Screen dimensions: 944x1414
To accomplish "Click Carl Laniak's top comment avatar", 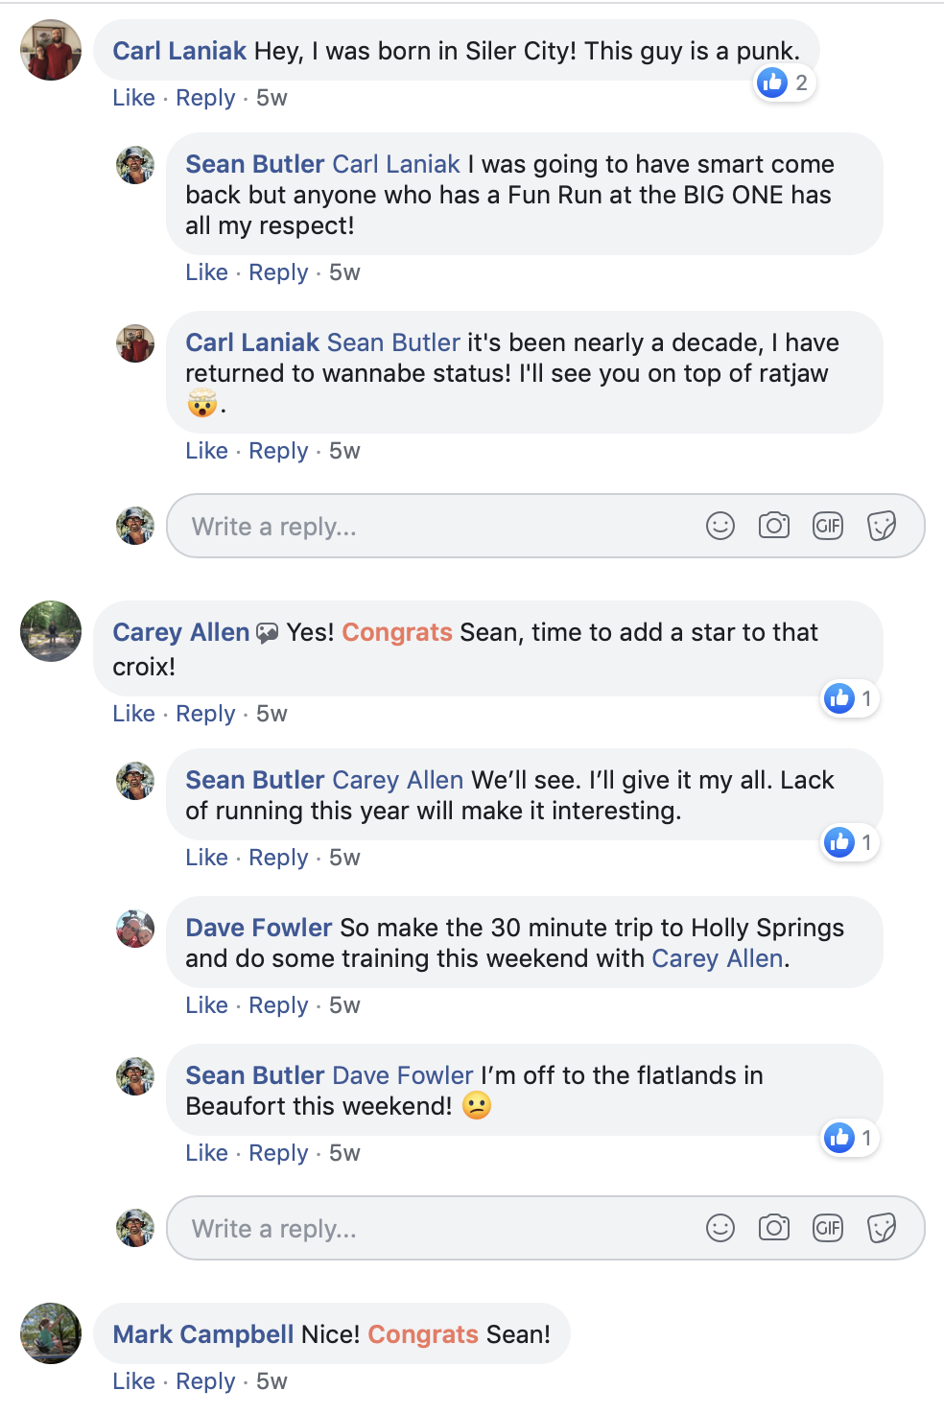I will point(51,50).
